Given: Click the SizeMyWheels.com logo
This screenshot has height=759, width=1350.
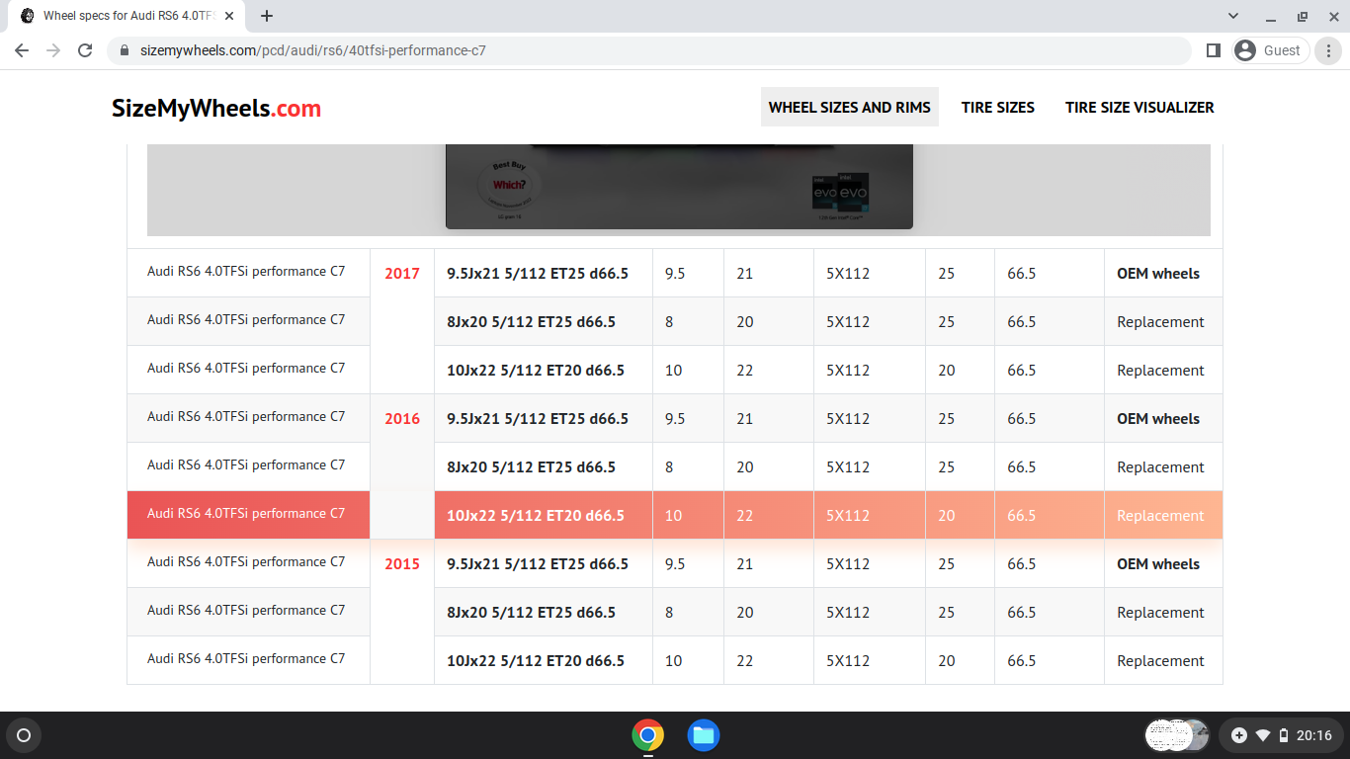Looking at the screenshot, I should [x=216, y=109].
